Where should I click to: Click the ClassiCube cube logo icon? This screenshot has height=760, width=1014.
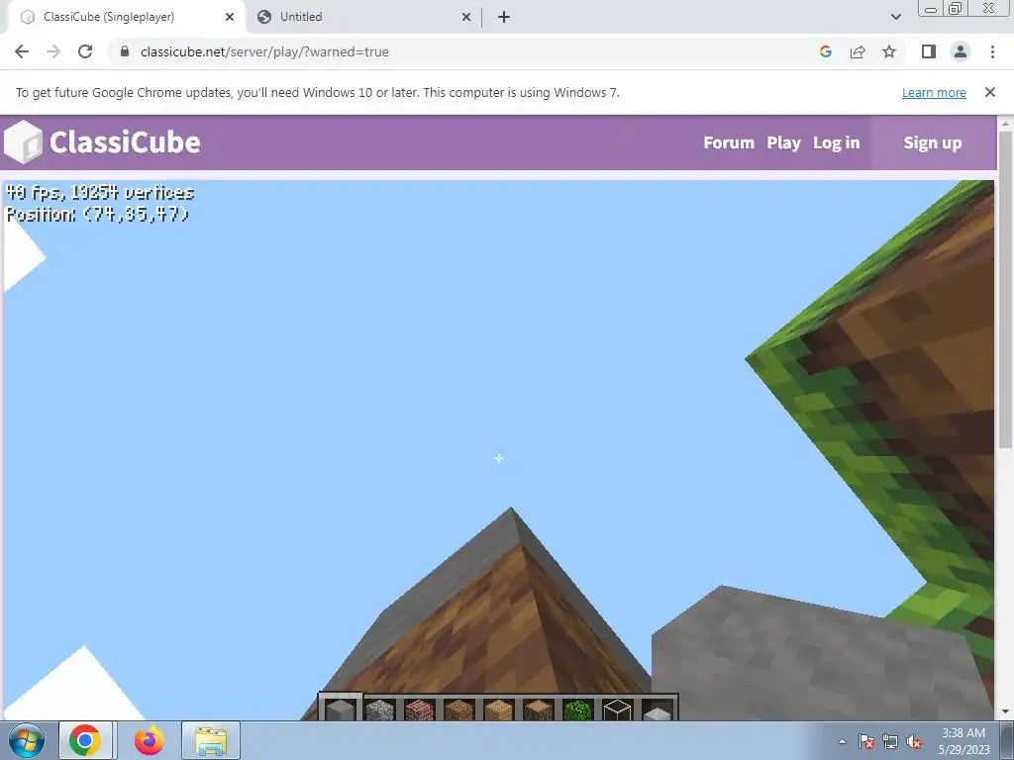24,142
